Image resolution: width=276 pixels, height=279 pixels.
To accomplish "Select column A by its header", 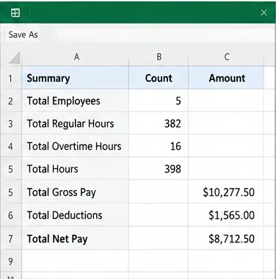I will [76, 57].
